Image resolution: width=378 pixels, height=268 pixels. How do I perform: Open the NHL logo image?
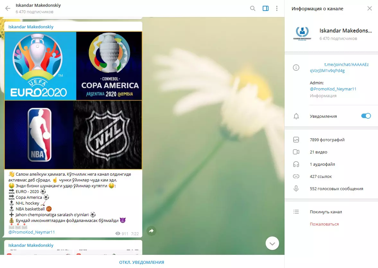pos(108,135)
